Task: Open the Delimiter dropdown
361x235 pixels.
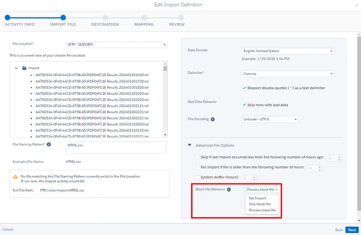Action: tap(288, 74)
